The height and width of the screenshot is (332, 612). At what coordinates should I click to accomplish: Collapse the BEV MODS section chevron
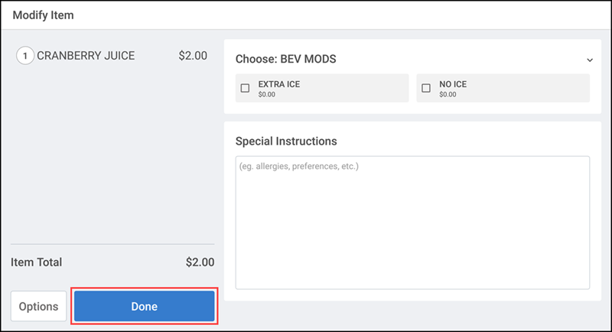click(x=590, y=60)
